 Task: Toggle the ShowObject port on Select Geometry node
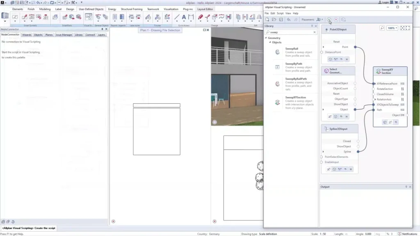355,104
